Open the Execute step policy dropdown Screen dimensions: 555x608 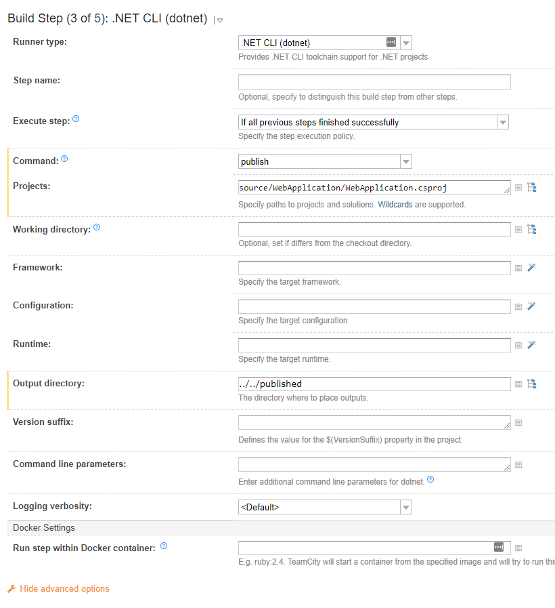(x=502, y=123)
